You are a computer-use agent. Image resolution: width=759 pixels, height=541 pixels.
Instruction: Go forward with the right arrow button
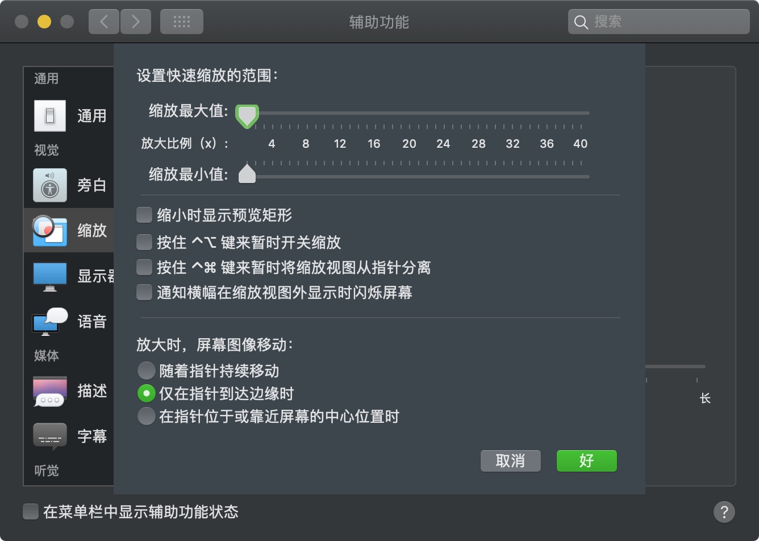click(x=135, y=22)
